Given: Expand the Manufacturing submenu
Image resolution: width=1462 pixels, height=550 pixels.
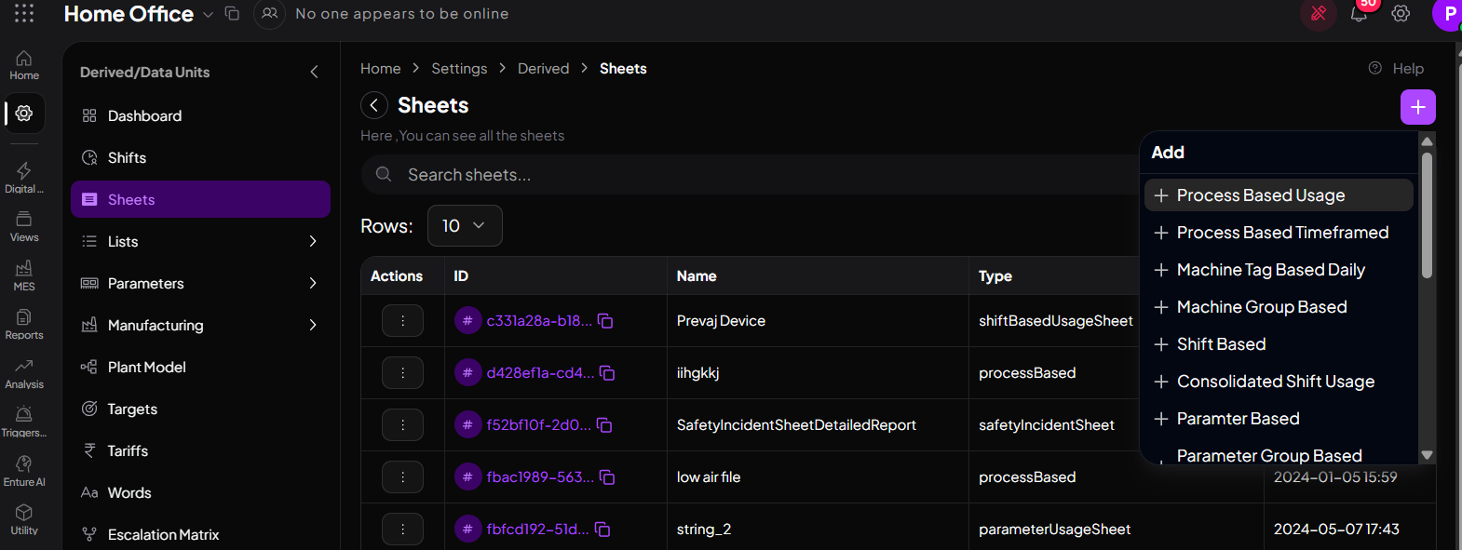Looking at the screenshot, I should [x=313, y=325].
